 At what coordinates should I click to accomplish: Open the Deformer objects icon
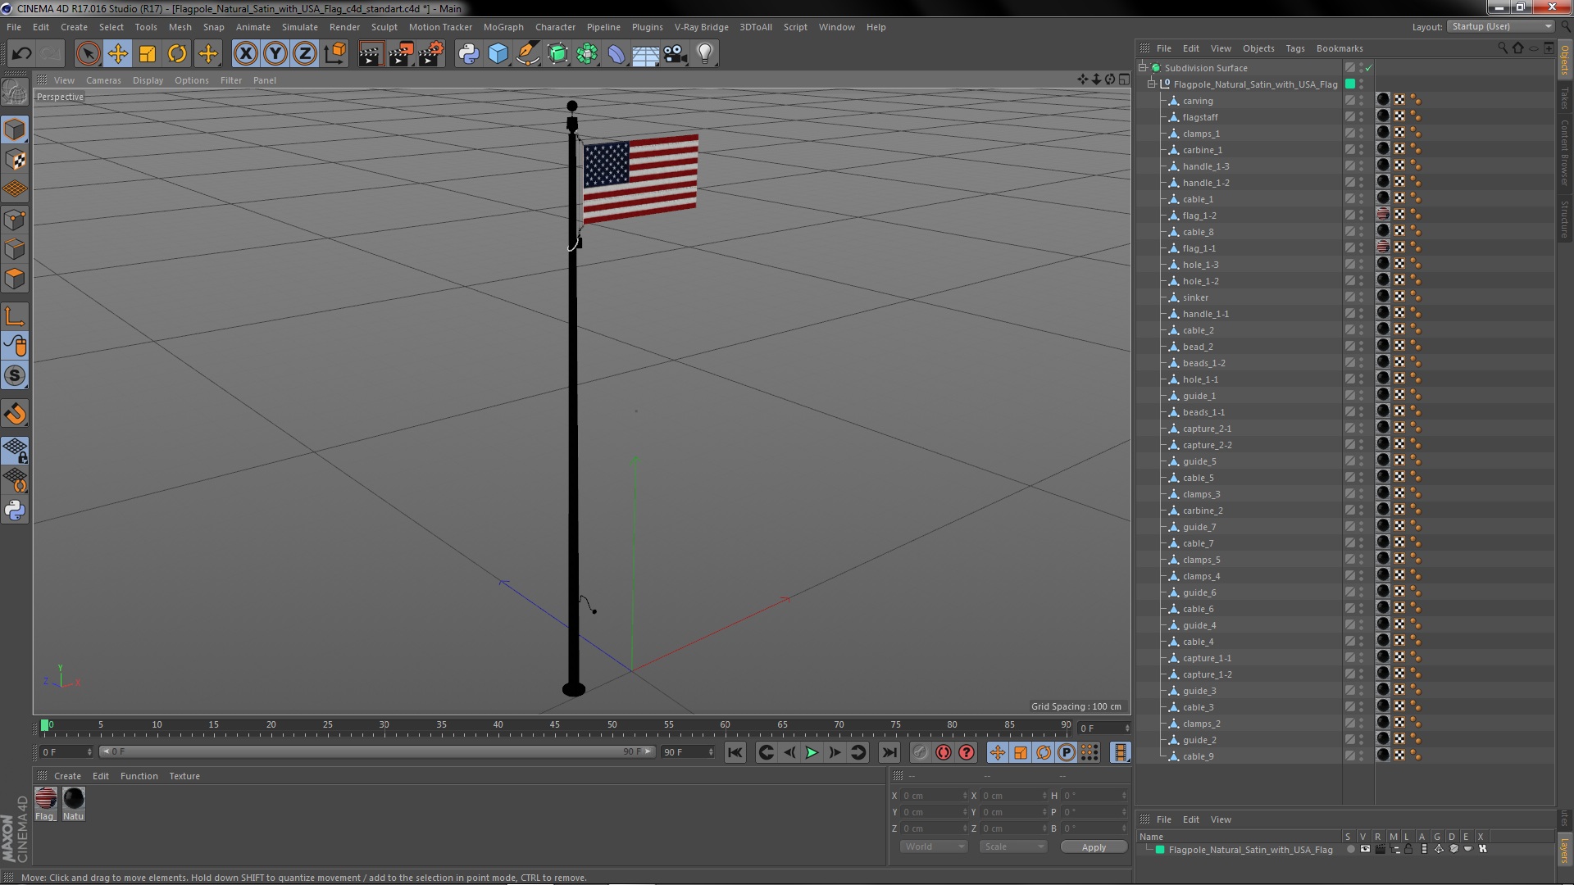pyautogui.click(x=616, y=54)
